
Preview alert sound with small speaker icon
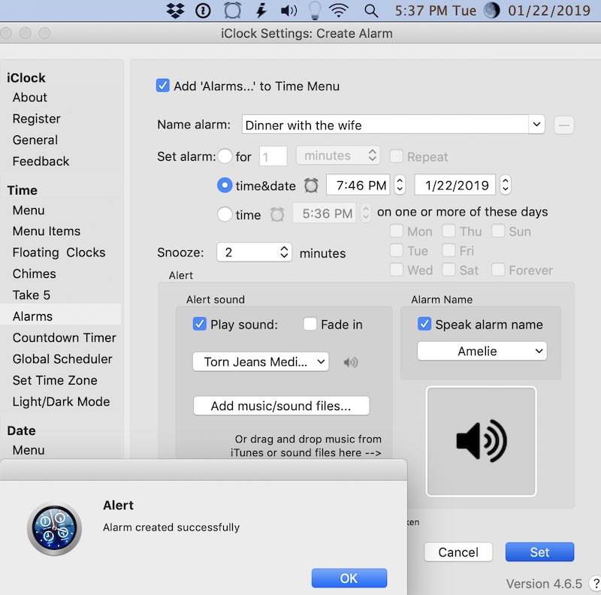click(351, 362)
